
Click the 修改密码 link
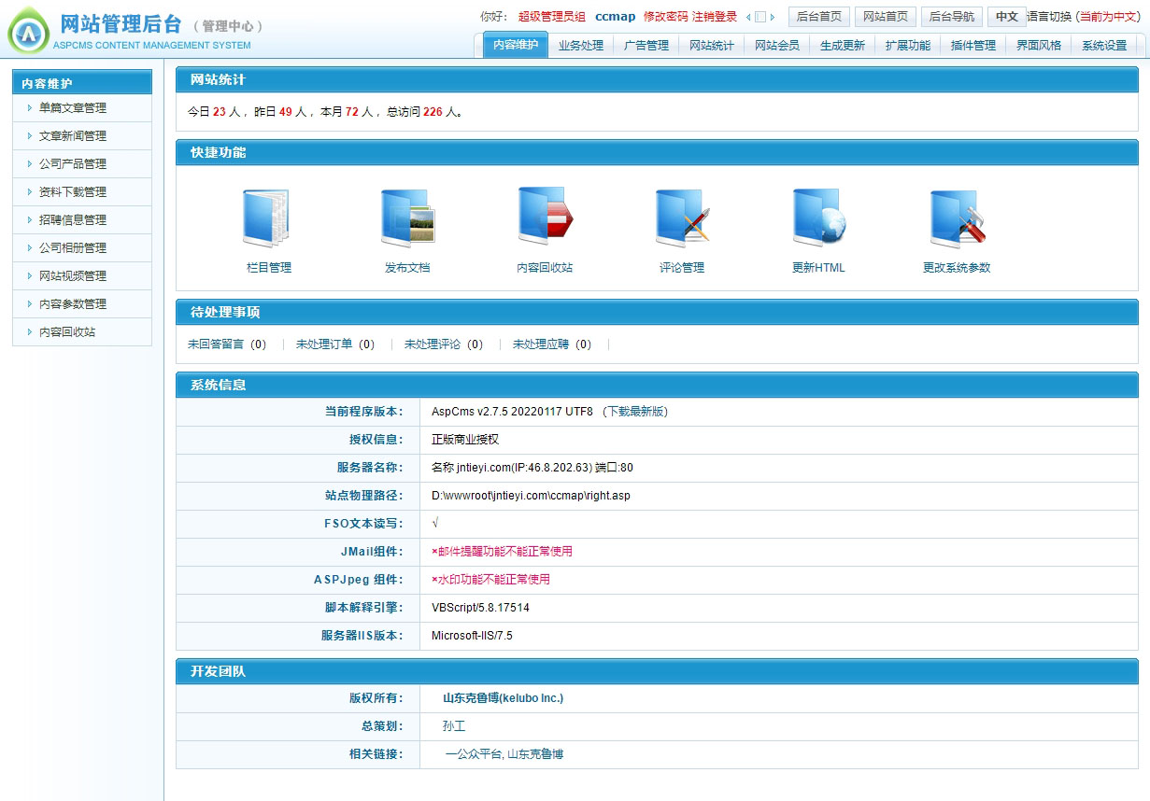[x=665, y=17]
